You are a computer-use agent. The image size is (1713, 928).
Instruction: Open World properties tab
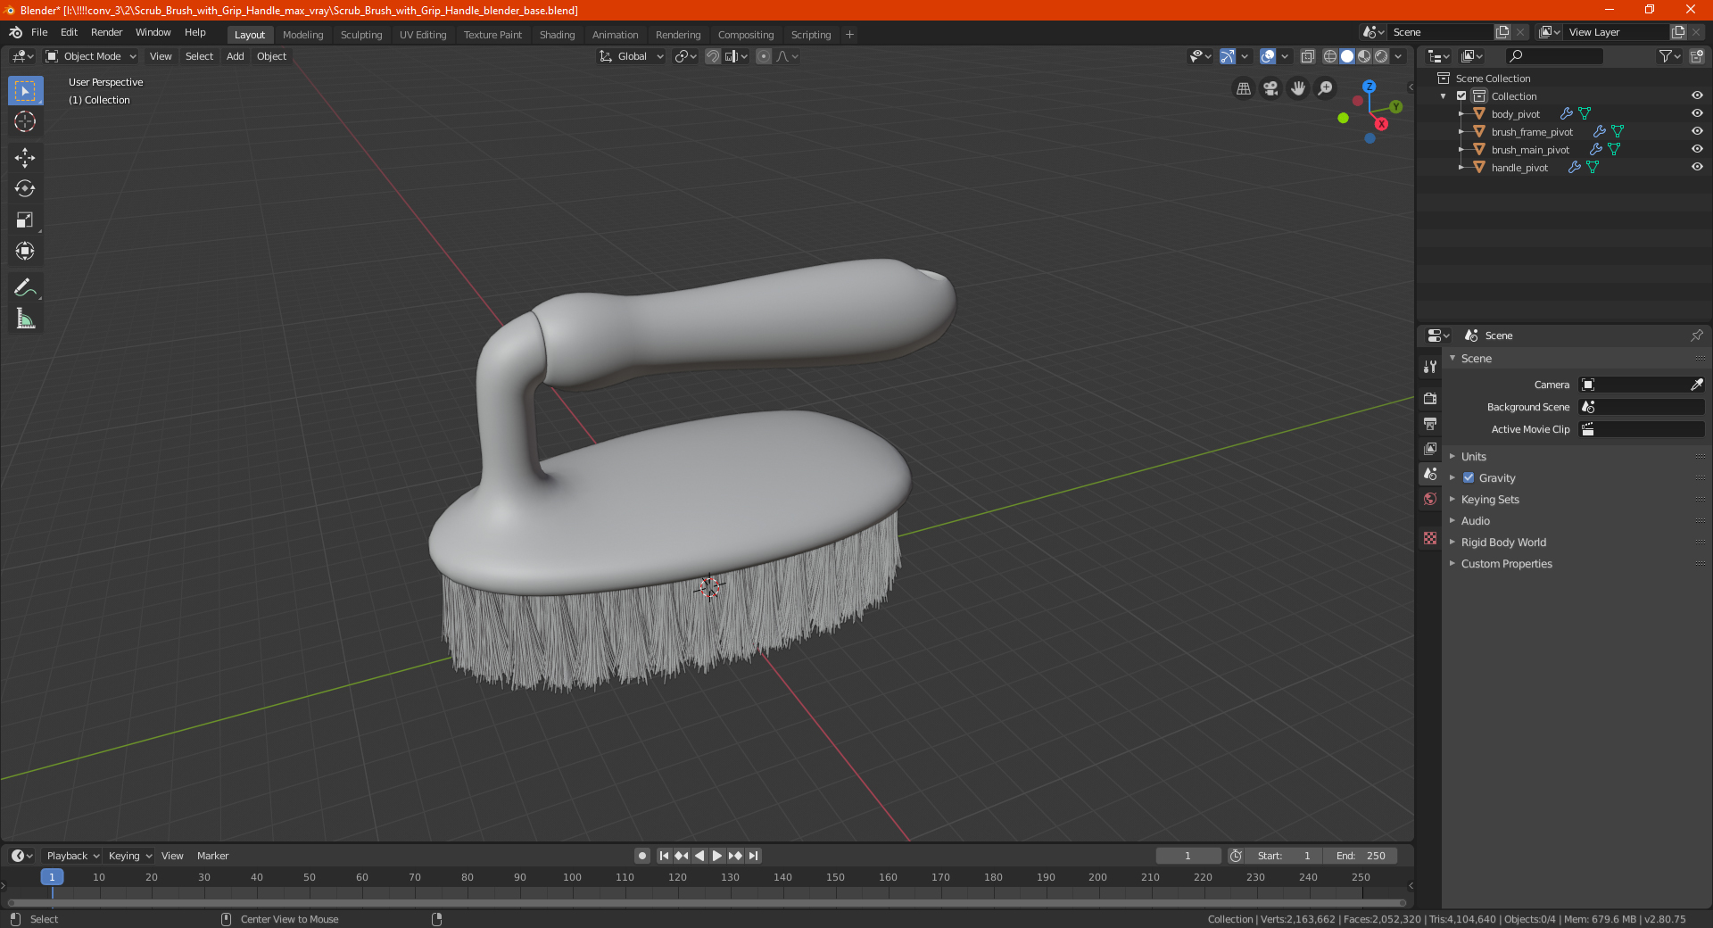[1430, 499]
